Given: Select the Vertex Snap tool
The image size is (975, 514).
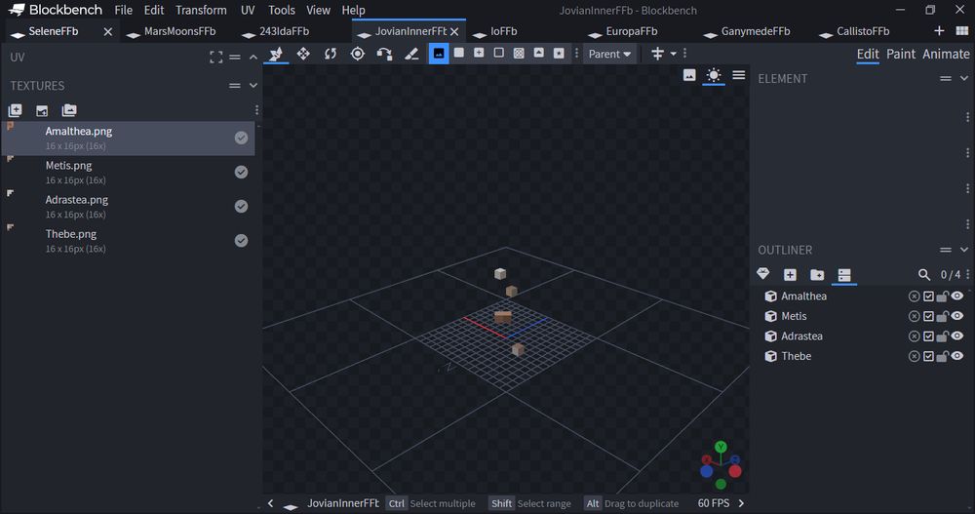Looking at the screenshot, I should (384, 54).
